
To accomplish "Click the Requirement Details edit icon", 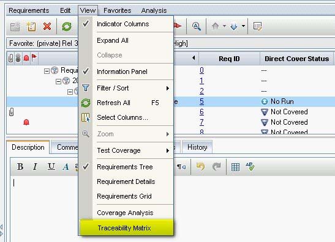I will [x=257, y=26].
